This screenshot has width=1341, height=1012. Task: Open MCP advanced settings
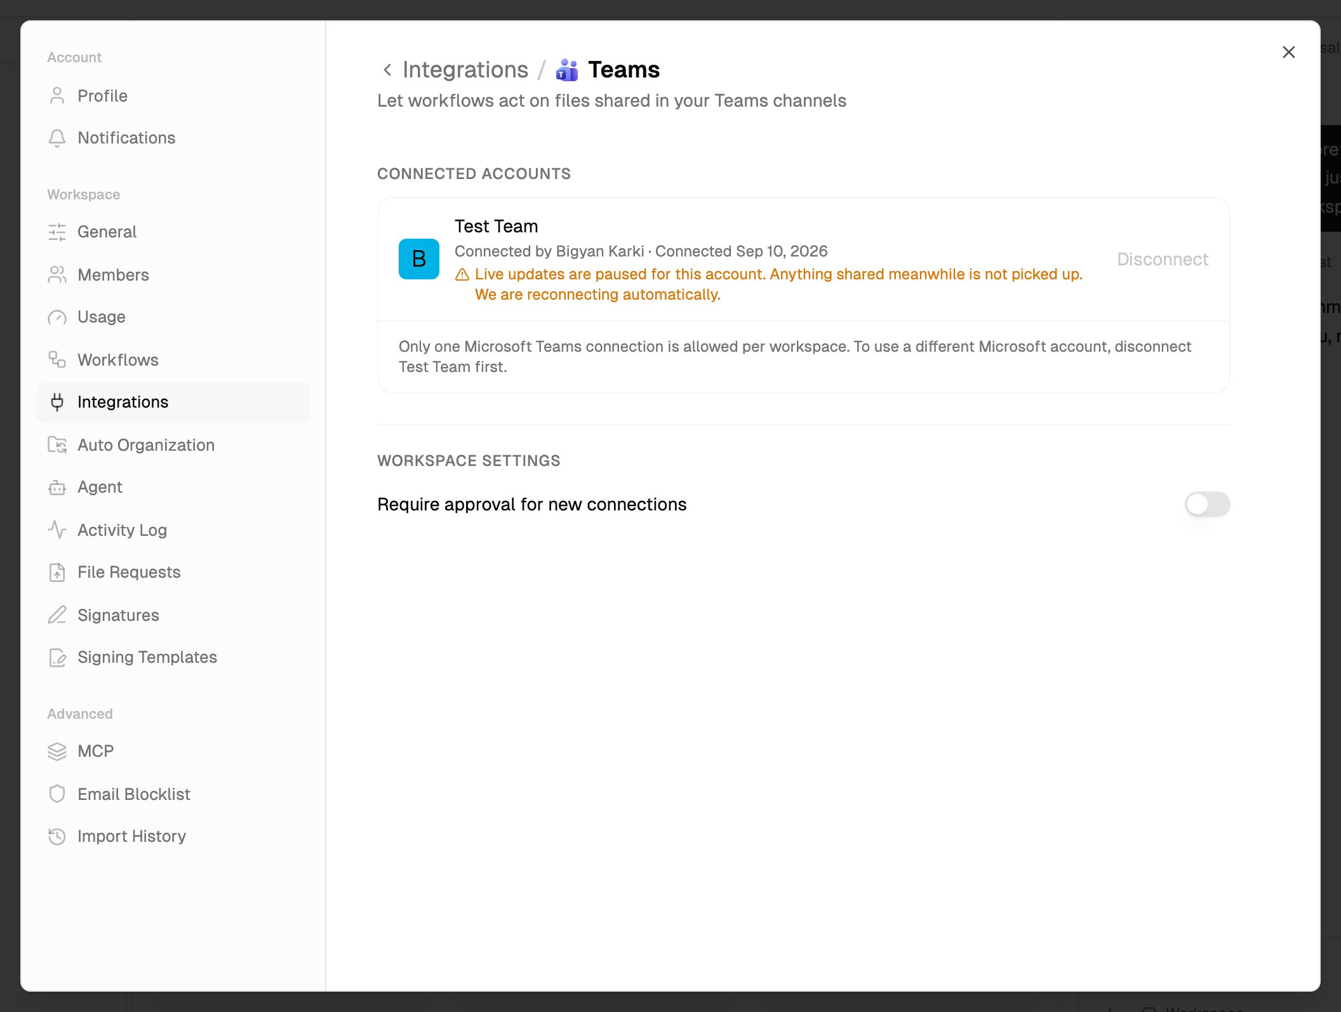(x=173, y=751)
